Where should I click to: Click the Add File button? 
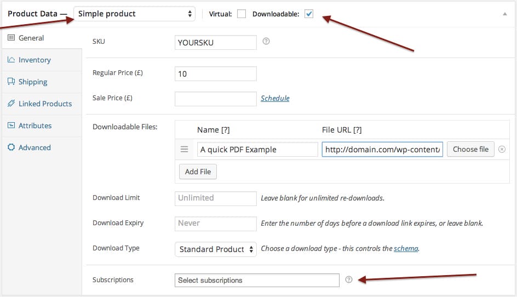(198, 172)
